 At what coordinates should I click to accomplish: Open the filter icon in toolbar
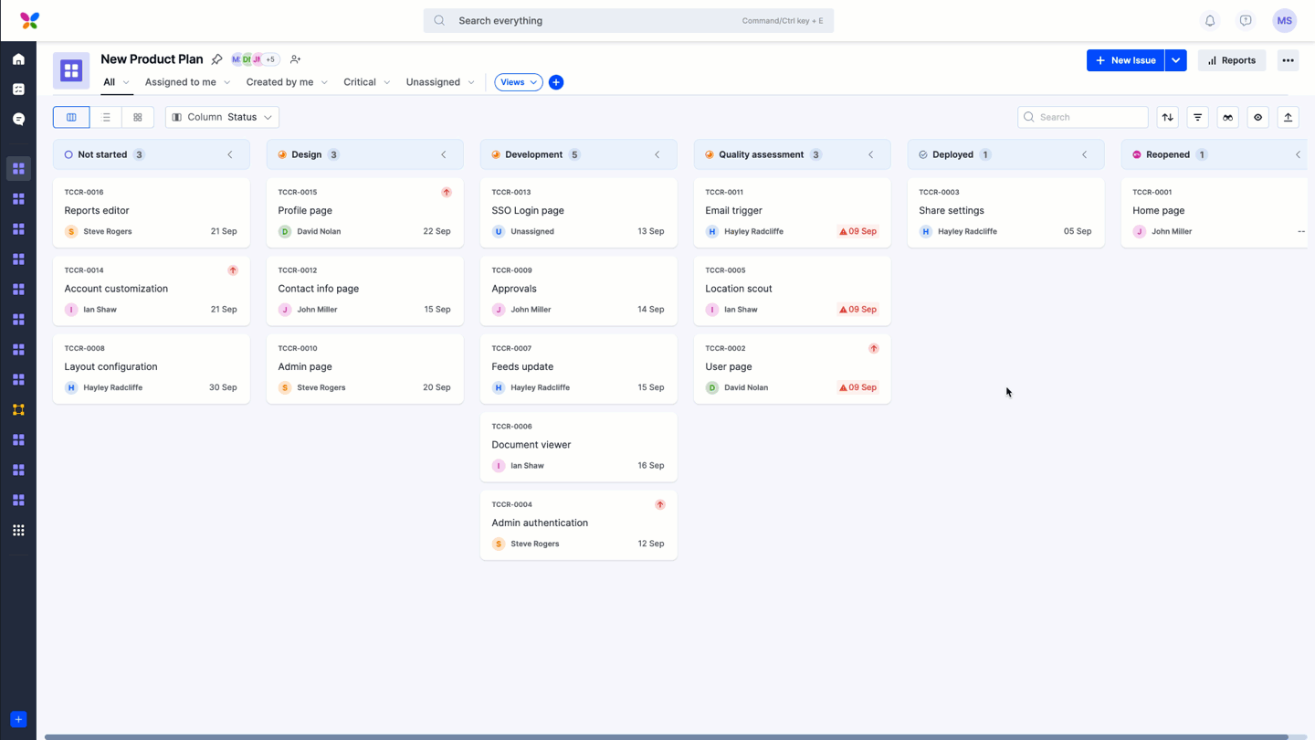click(1197, 117)
